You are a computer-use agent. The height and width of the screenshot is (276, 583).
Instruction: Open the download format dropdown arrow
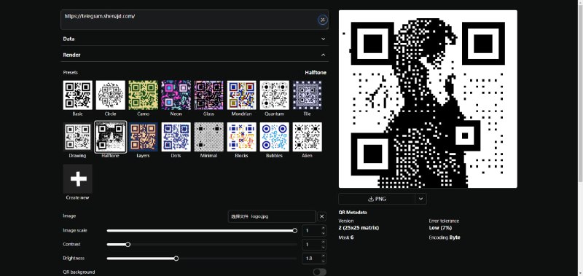(420, 199)
